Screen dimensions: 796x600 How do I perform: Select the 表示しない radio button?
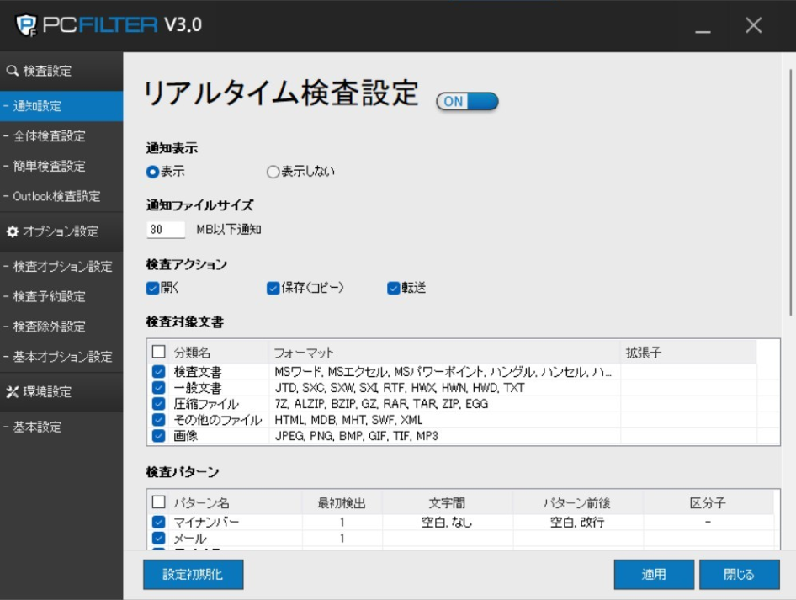click(x=273, y=172)
